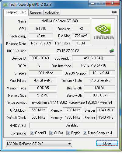122x153 pixels.
Task: Click the Bus Interface value PCI-E x16 @ x16
Action: (x=93, y=65)
